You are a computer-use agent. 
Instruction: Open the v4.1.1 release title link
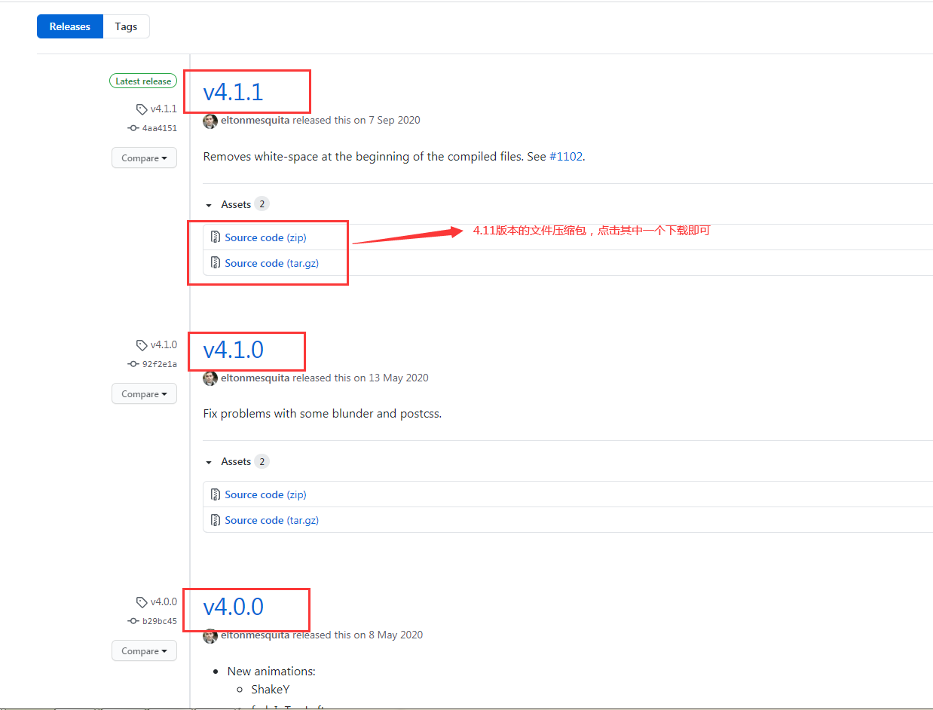point(234,92)
